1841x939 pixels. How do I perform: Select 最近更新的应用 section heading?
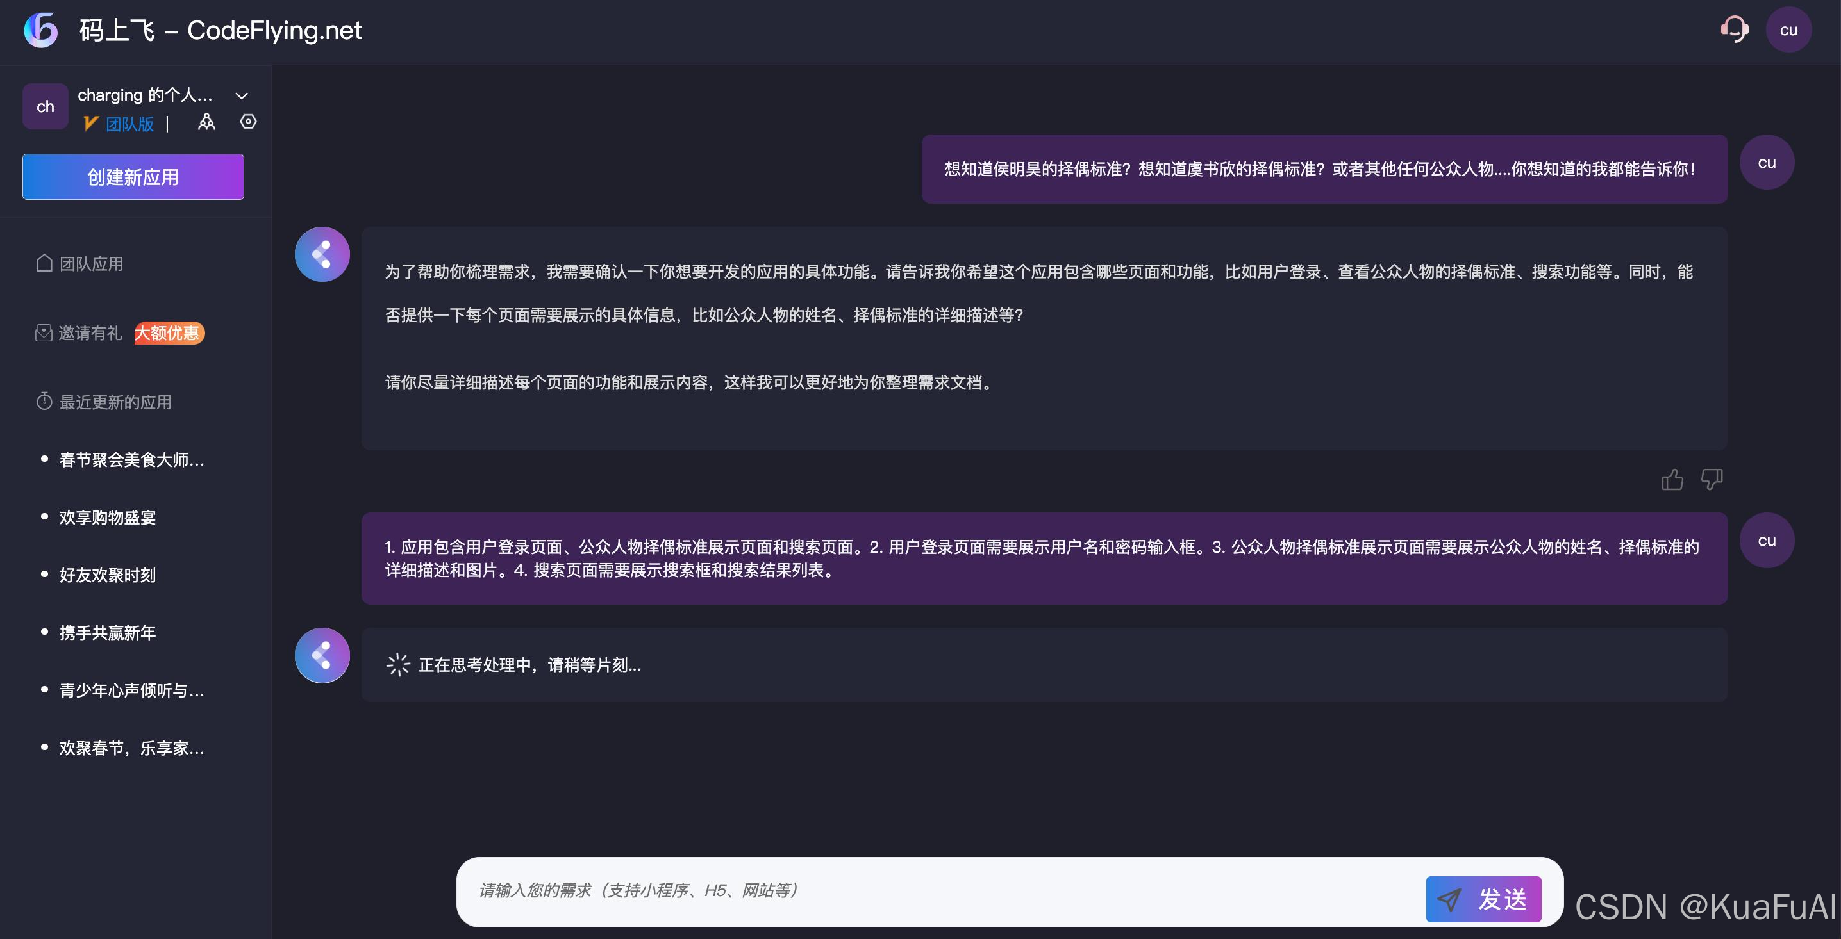(x=115, y=403)
